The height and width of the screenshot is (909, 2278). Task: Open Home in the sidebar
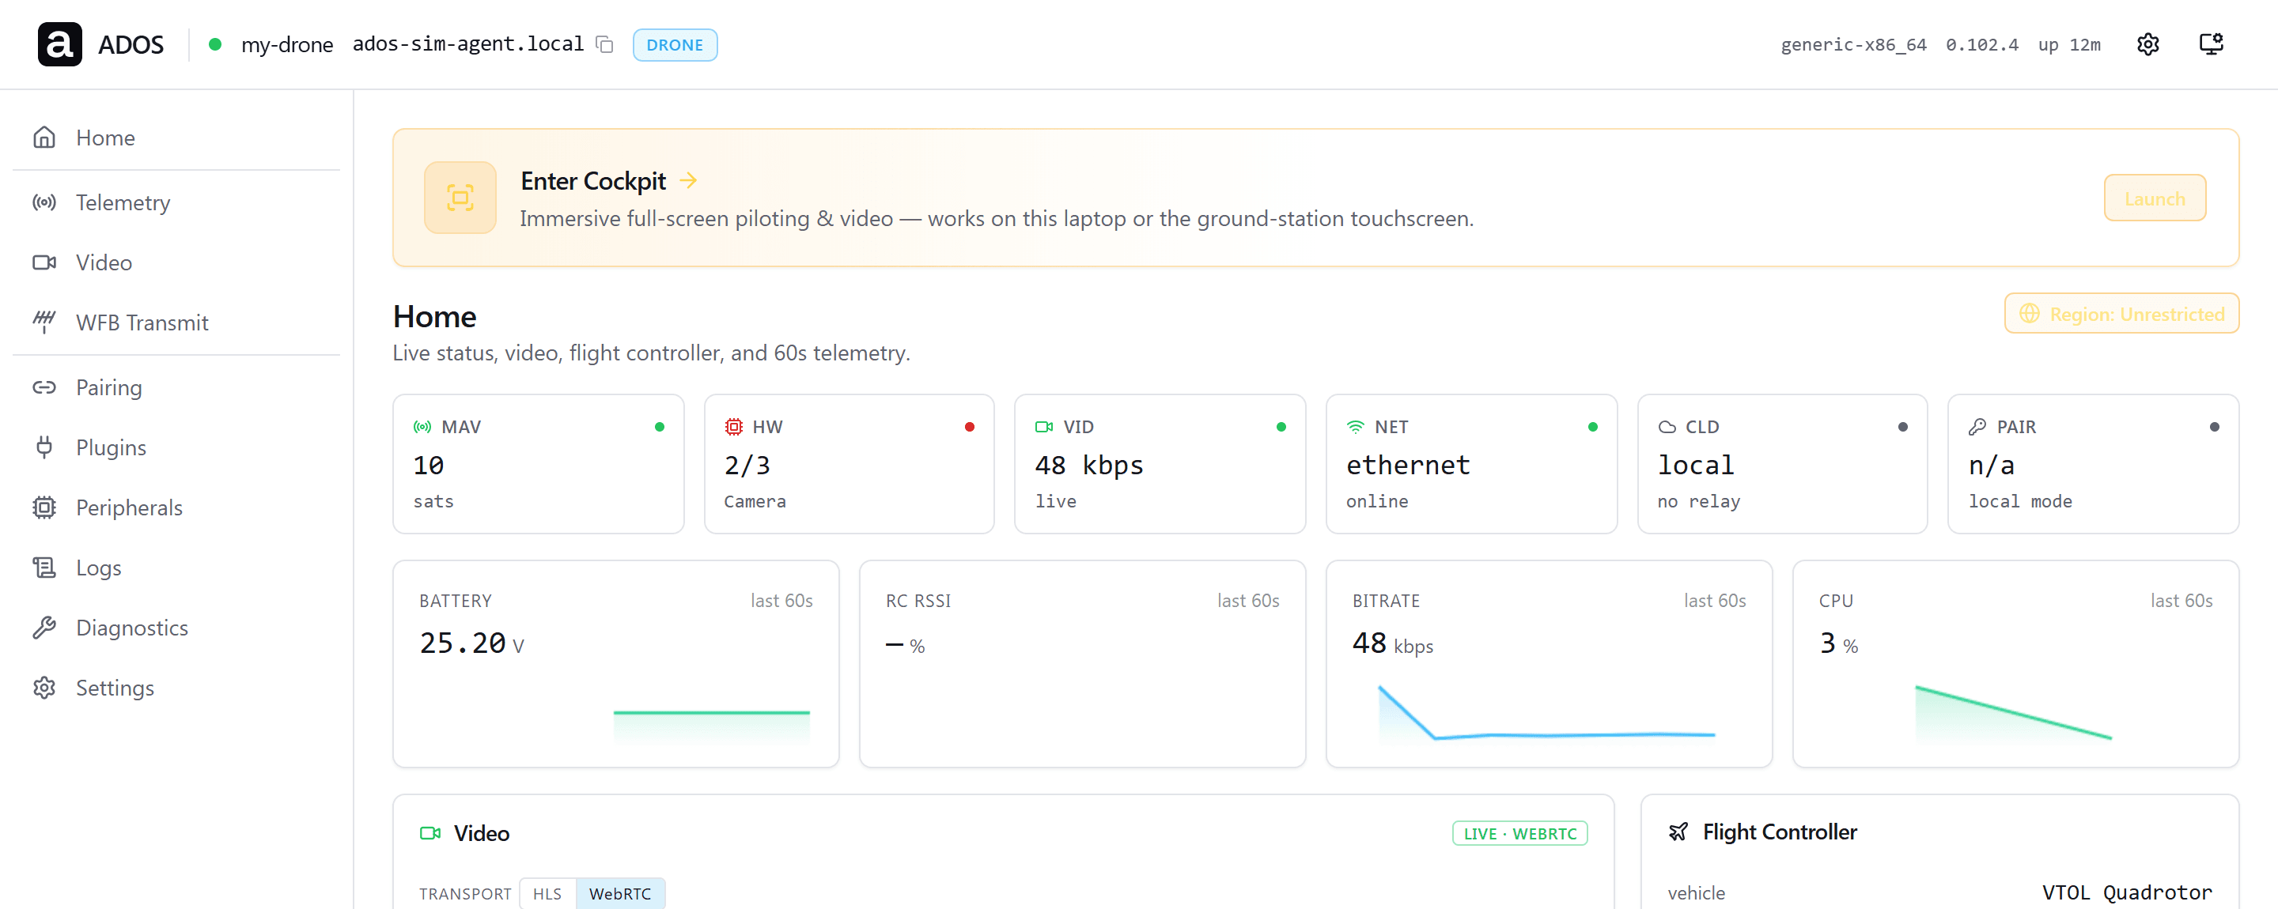(176, 138)
